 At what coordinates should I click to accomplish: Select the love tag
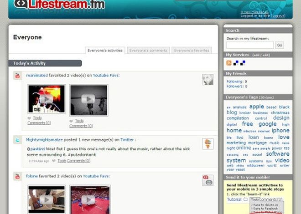[284, 137]
